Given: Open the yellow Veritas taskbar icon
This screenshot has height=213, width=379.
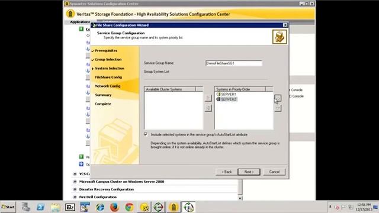Looking at the screenshot, I should [x=144, y=207].
